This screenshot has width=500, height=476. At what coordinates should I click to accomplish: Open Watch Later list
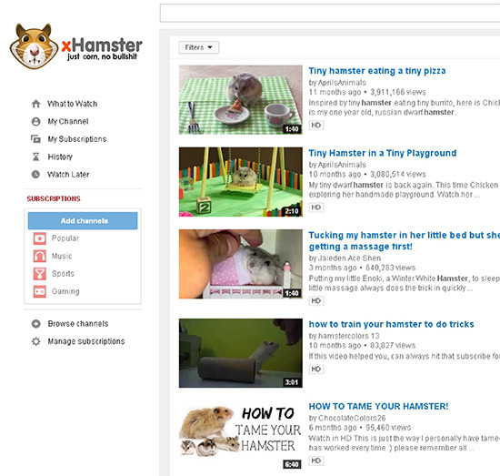point(68,175)
